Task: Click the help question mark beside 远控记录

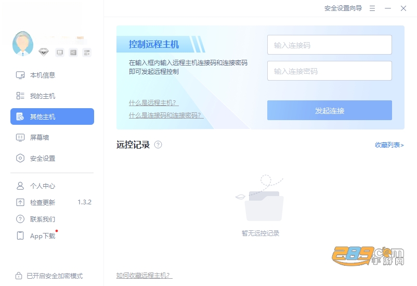Action: [x=158, y=145]
